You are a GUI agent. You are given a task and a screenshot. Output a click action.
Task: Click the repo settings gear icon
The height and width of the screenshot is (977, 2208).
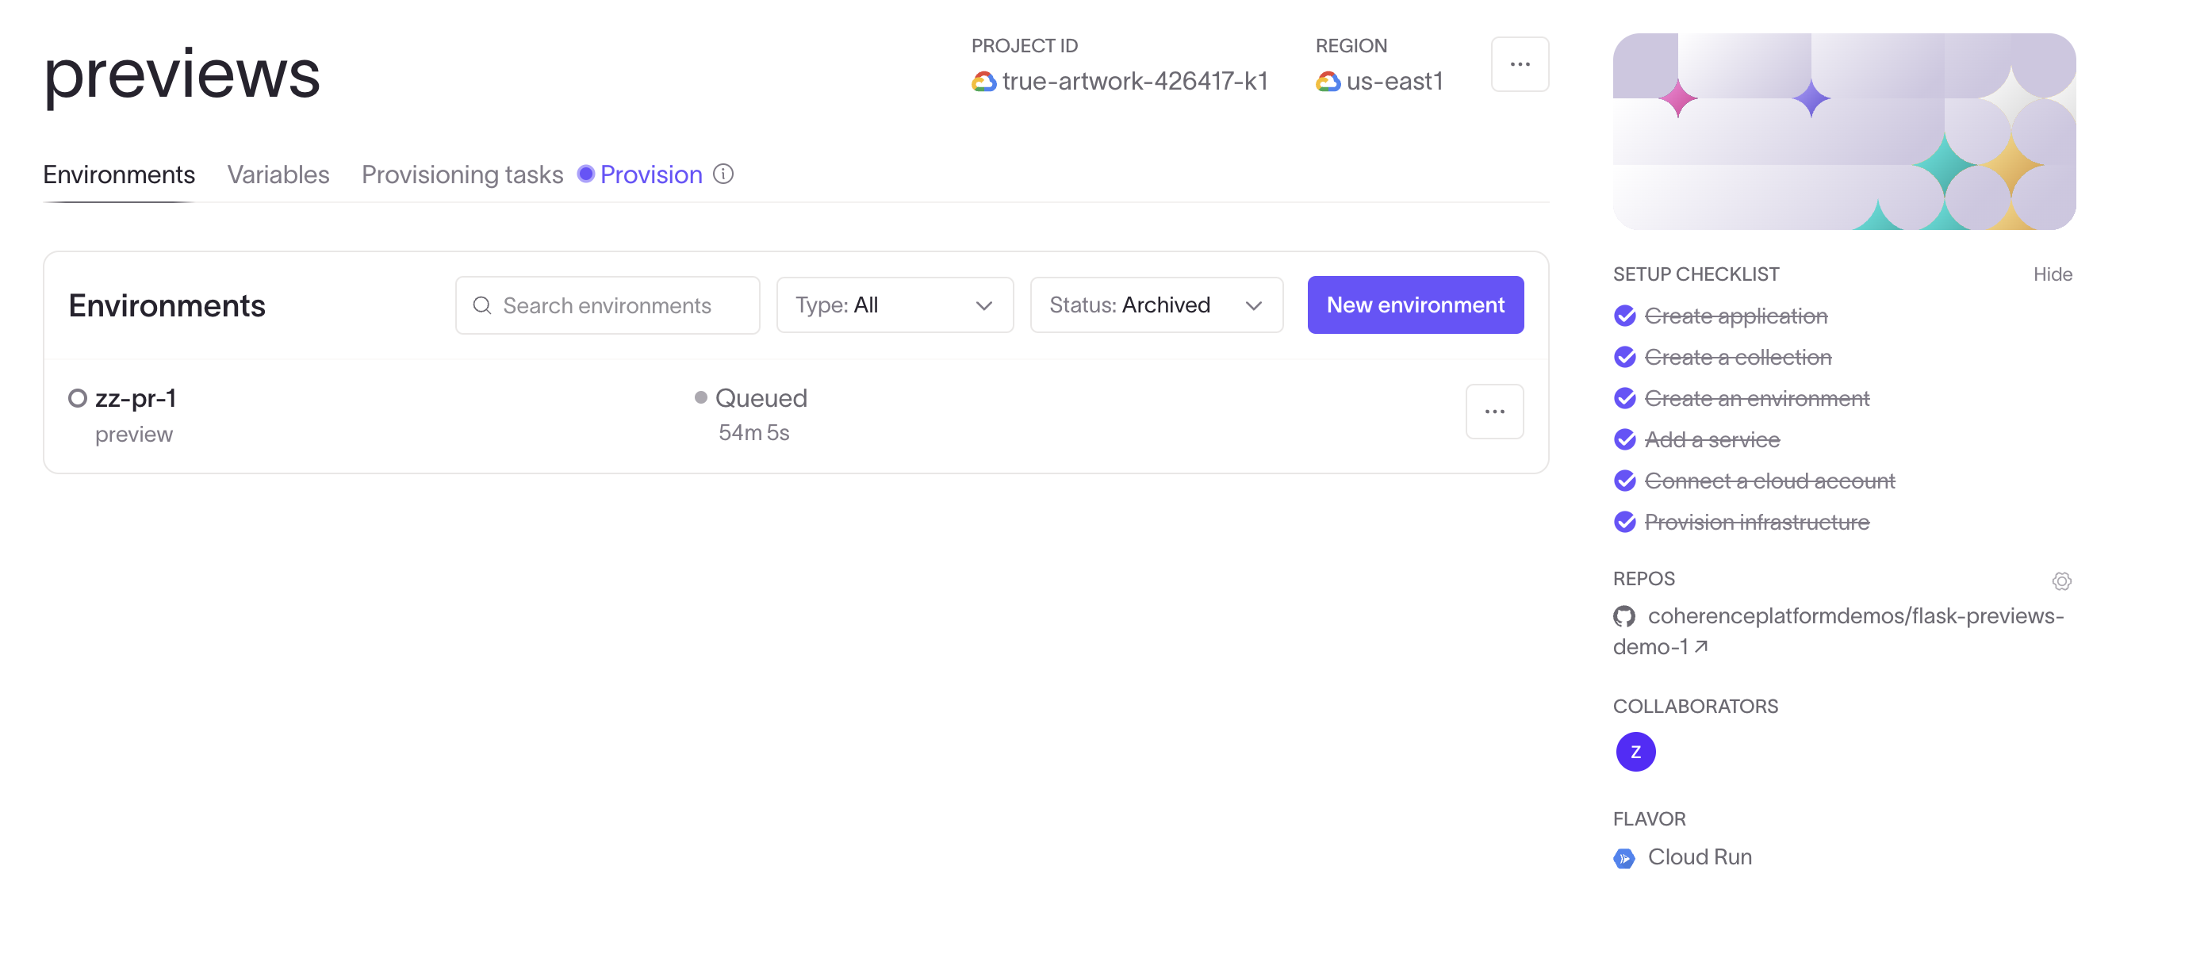(2060, 580)
